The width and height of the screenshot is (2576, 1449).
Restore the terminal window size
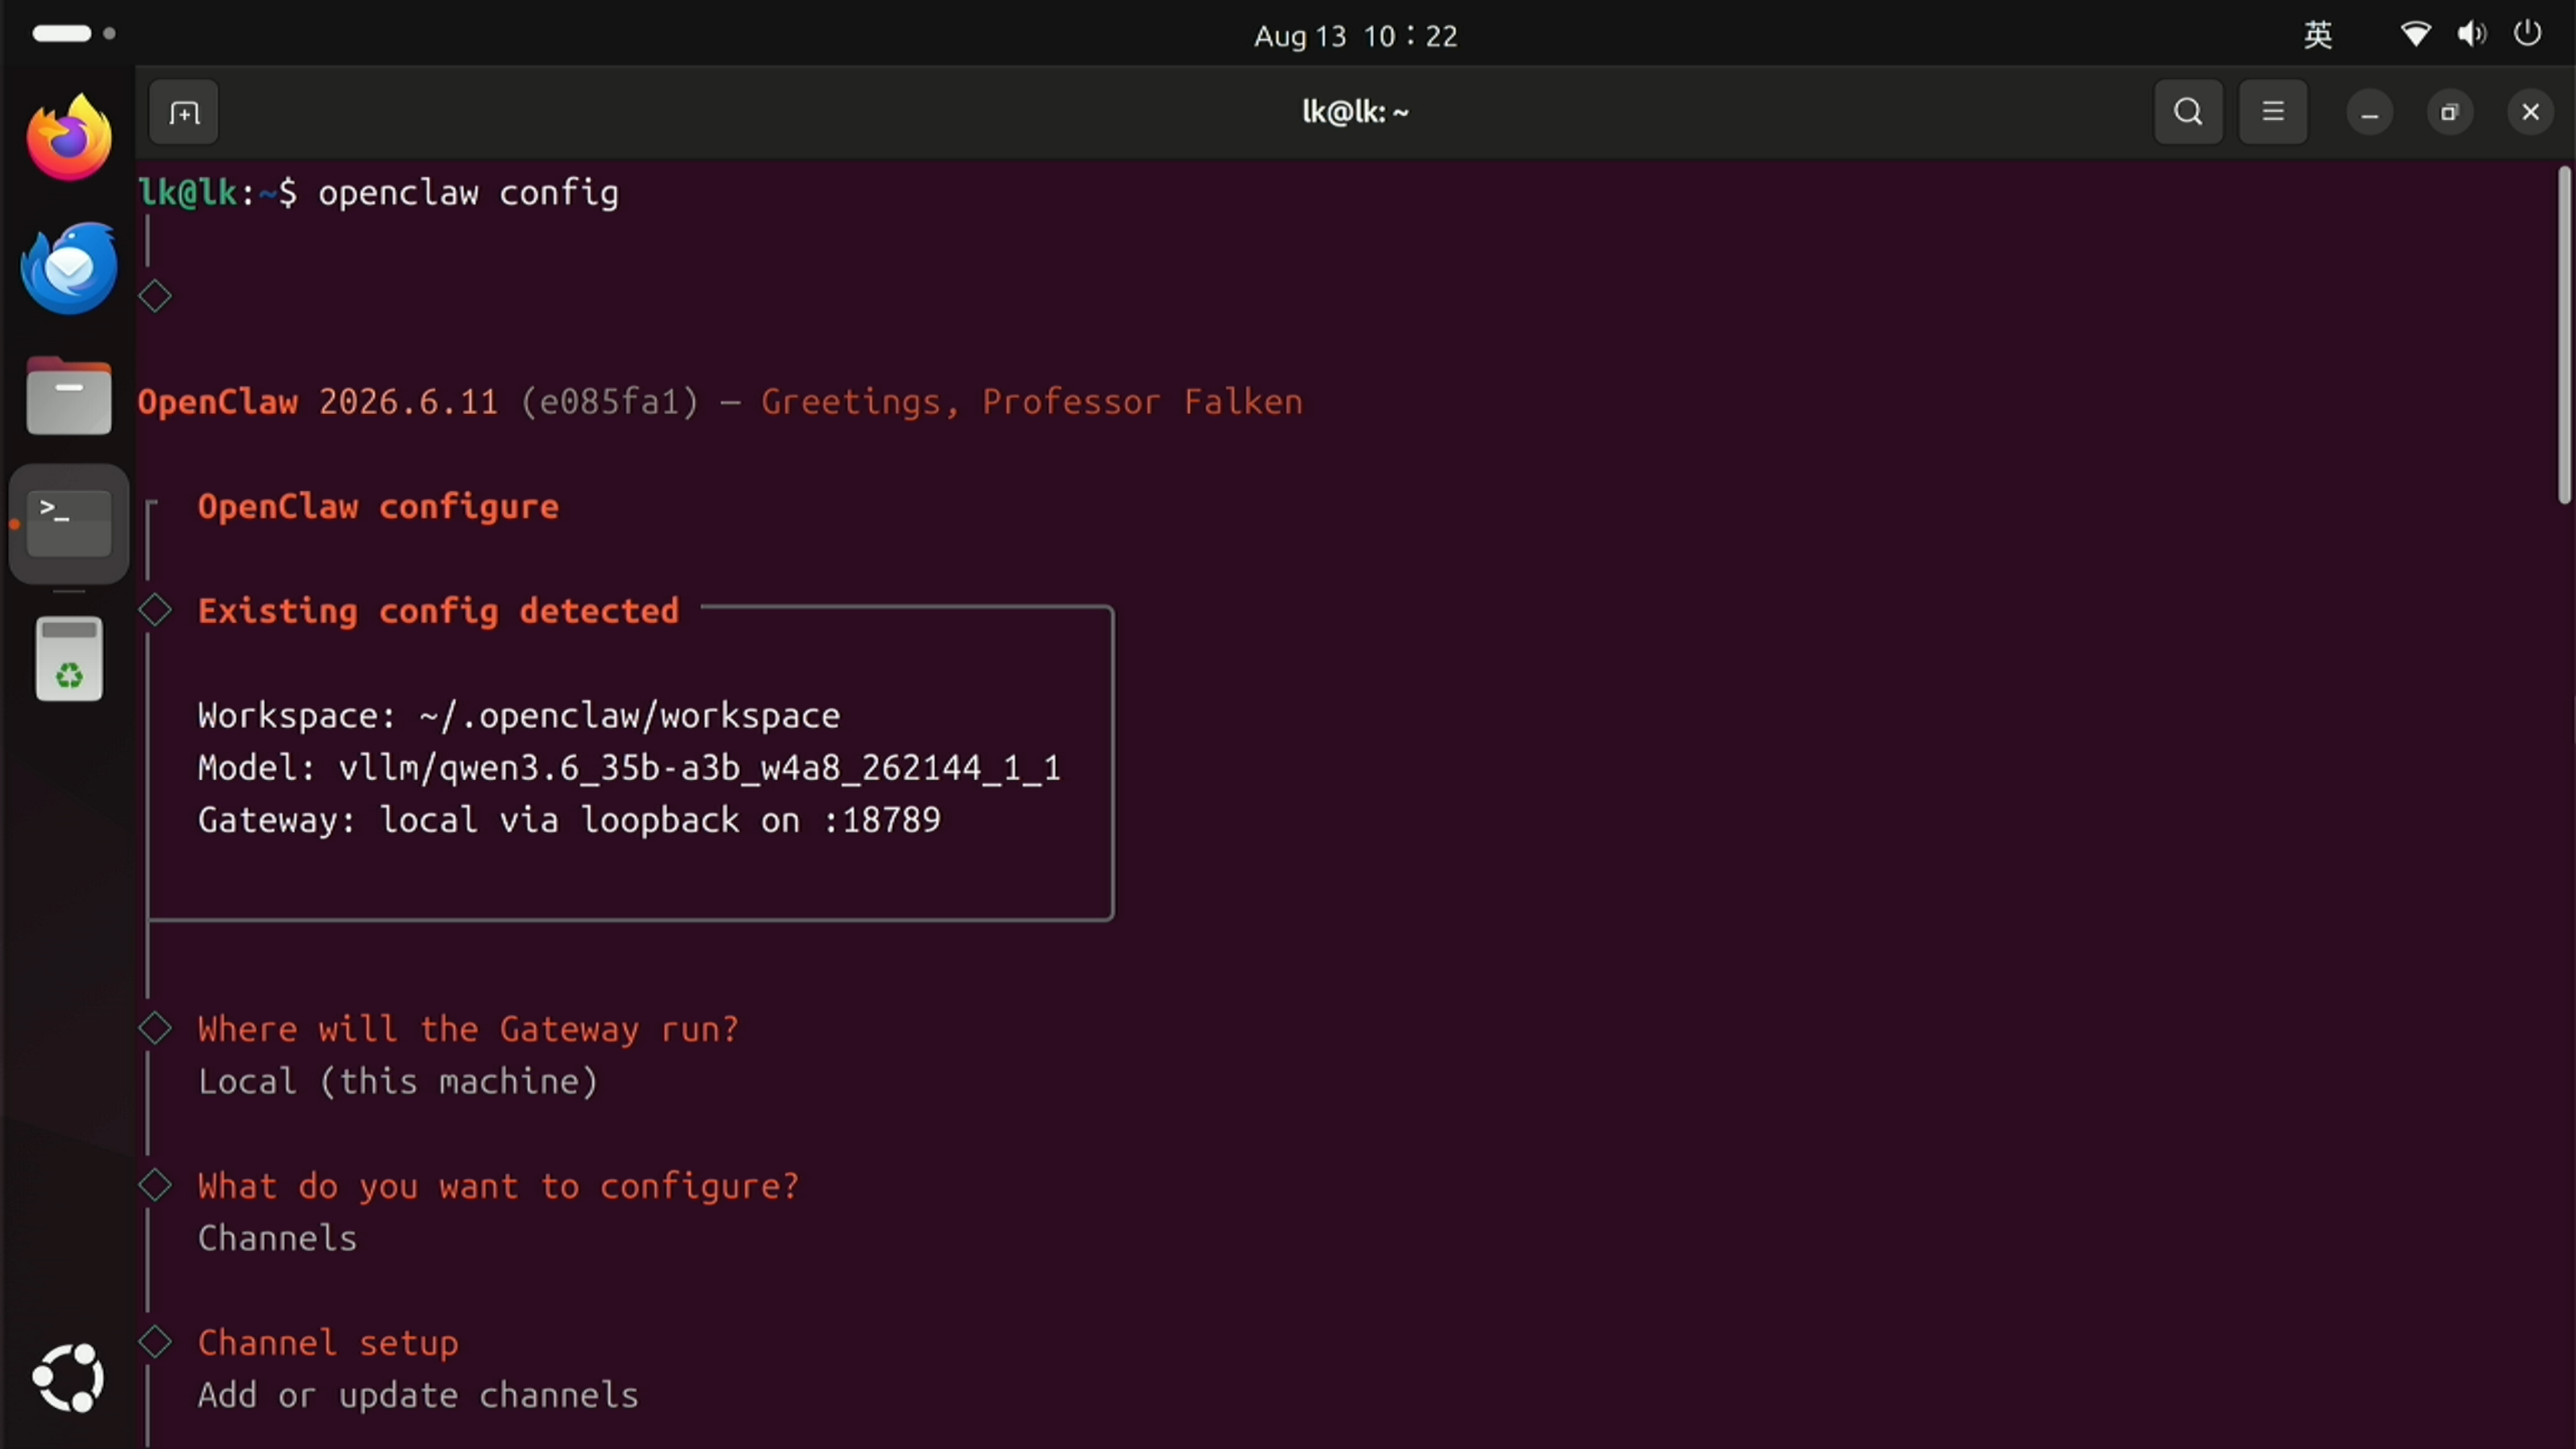(2449, 112)
